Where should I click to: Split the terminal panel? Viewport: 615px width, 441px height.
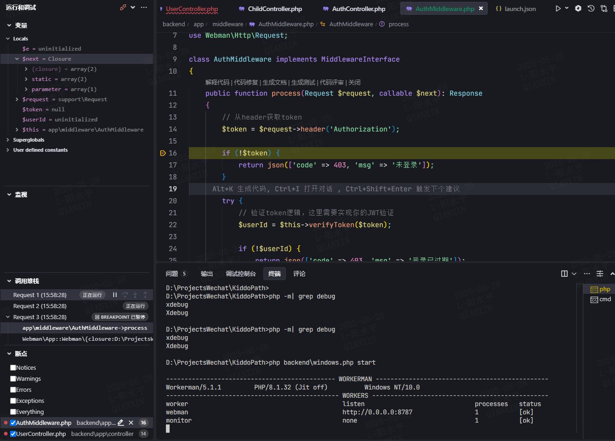pyautogui.click(x=564, y=274)
